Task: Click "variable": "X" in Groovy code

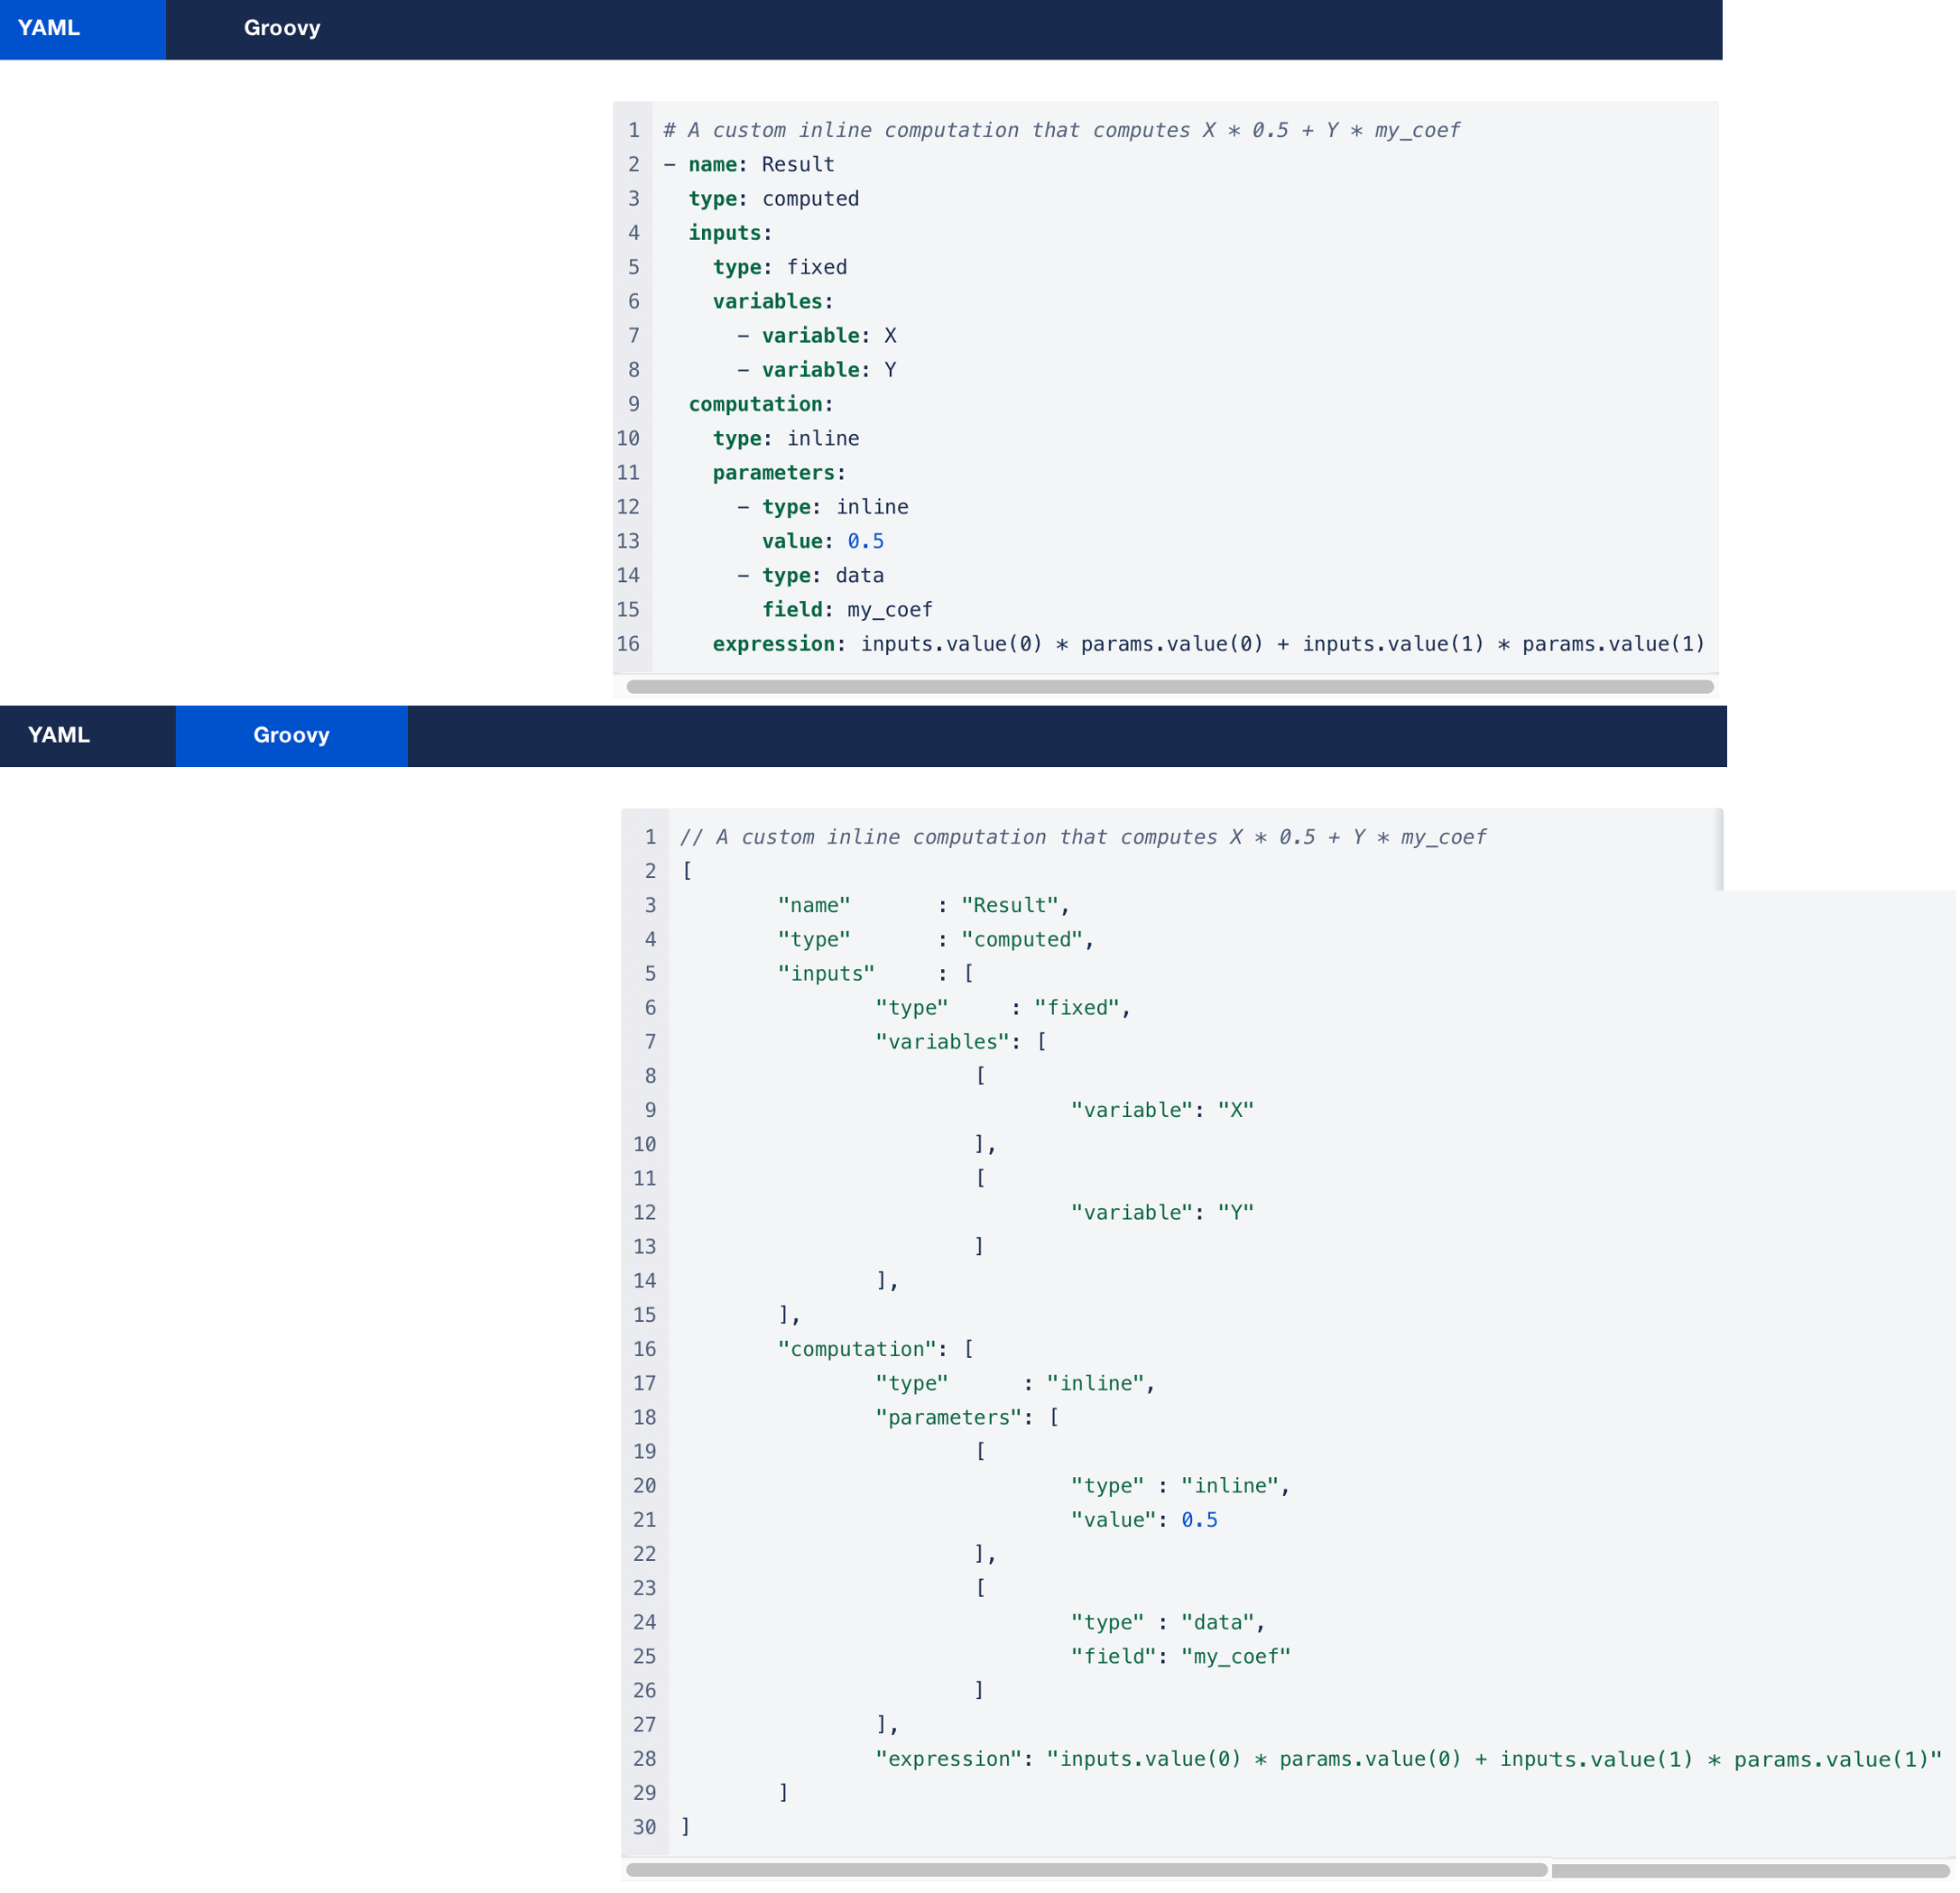Action: pyautogui.click(x=1162, y=1110)
